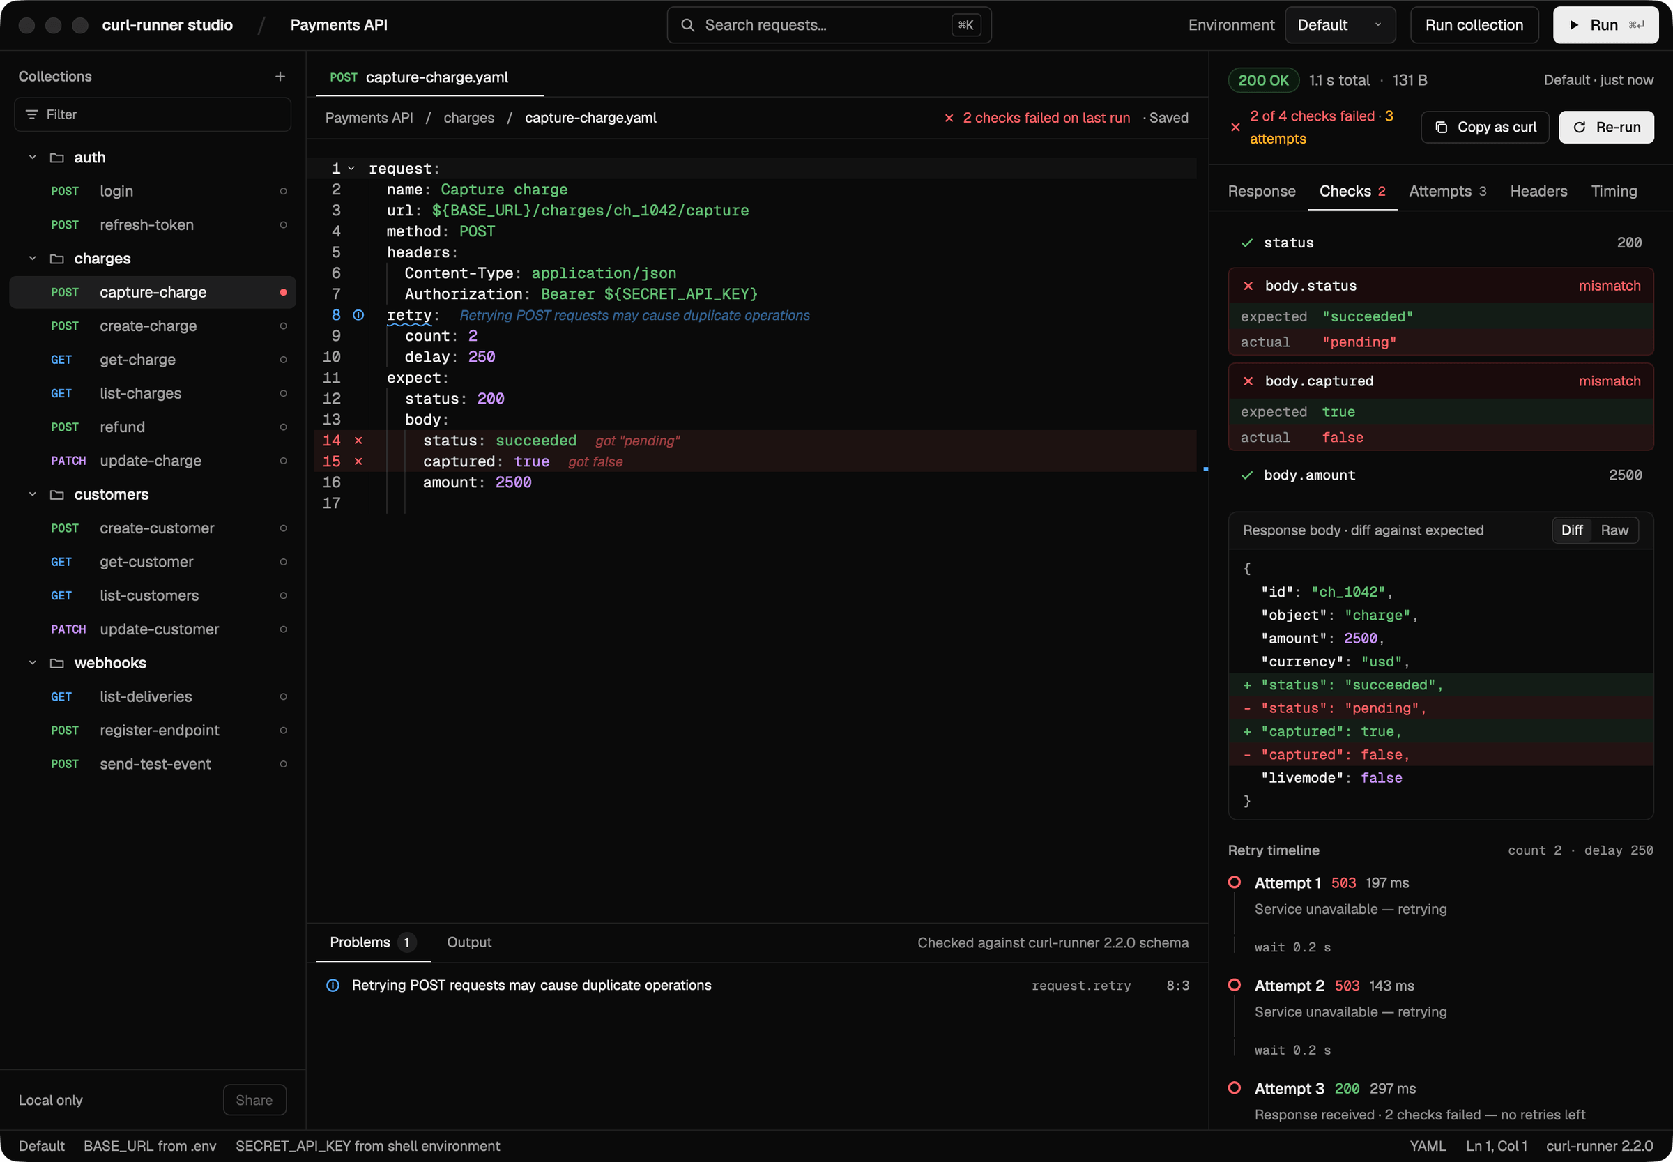The image size is (1673, 1162).
Task: Open the Environment Default dropdown
Action: [x=1340, y=25]
